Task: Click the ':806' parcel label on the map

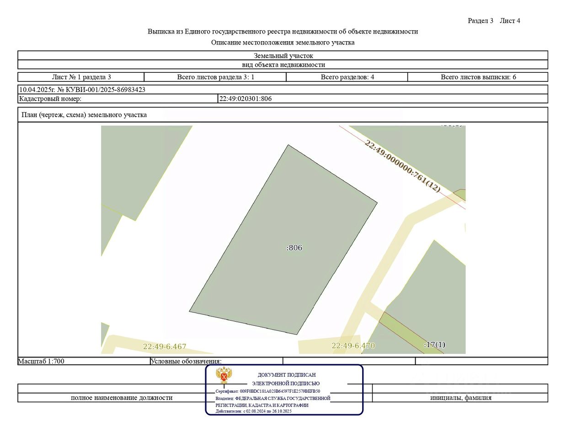Action: [294, 248]
